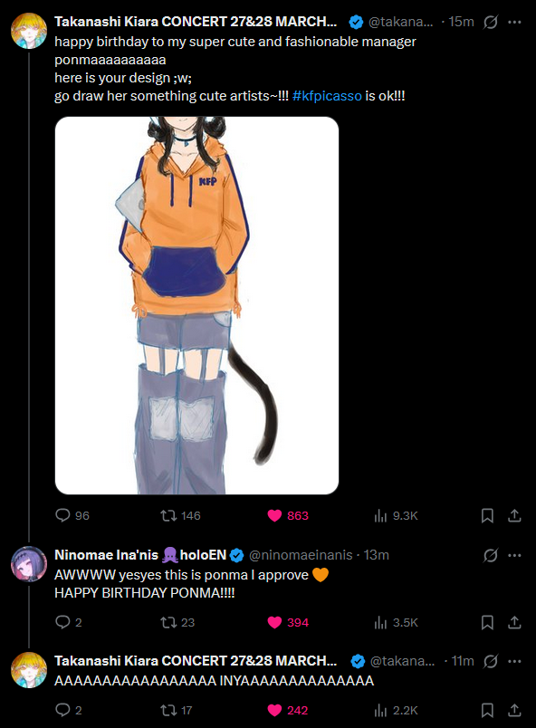This screenshot has width=536, height=728.
Task: Share the tweet containing the hoodie drawing
Action: [x=514, y=515]
